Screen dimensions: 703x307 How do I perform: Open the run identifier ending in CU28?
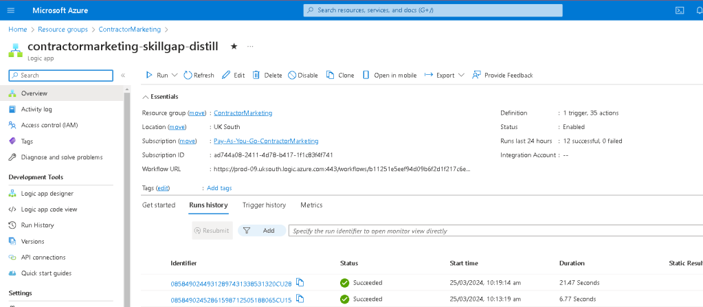pos(231,284)
